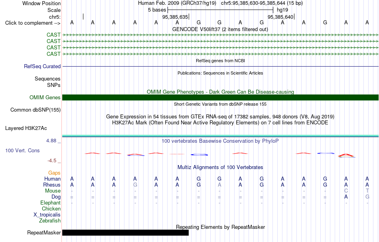
Task: Click the Scale label
Action: point(54,10)
